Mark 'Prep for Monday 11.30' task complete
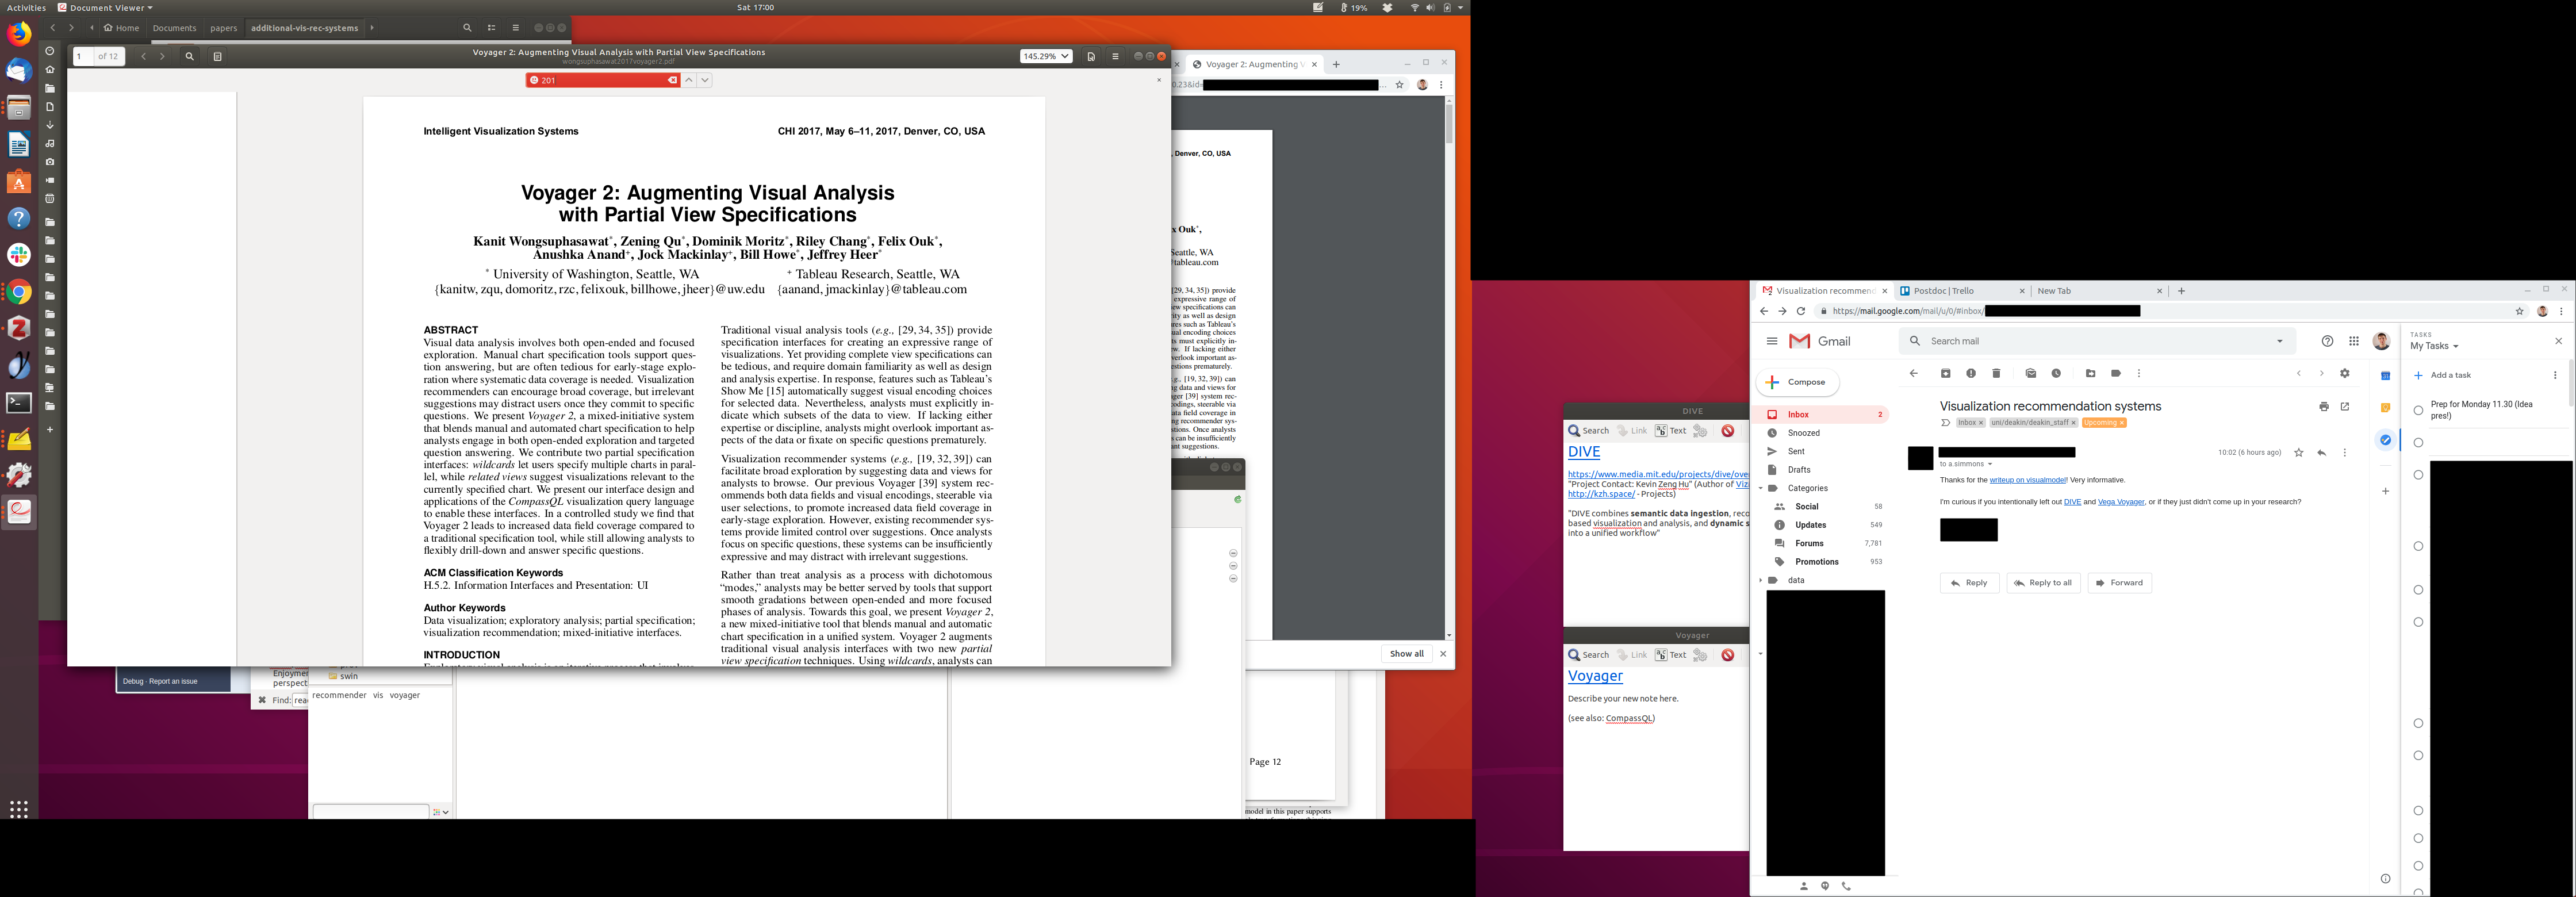This screenshot has width=2576, height=897. click(2418, 410)
